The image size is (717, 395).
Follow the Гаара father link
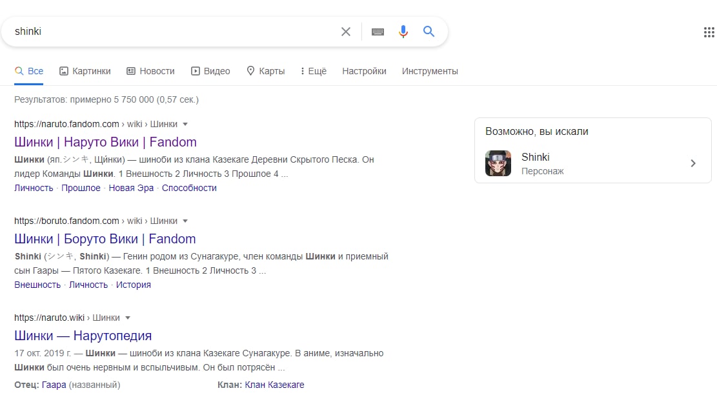pyautogui.click(x=54, y=385)
